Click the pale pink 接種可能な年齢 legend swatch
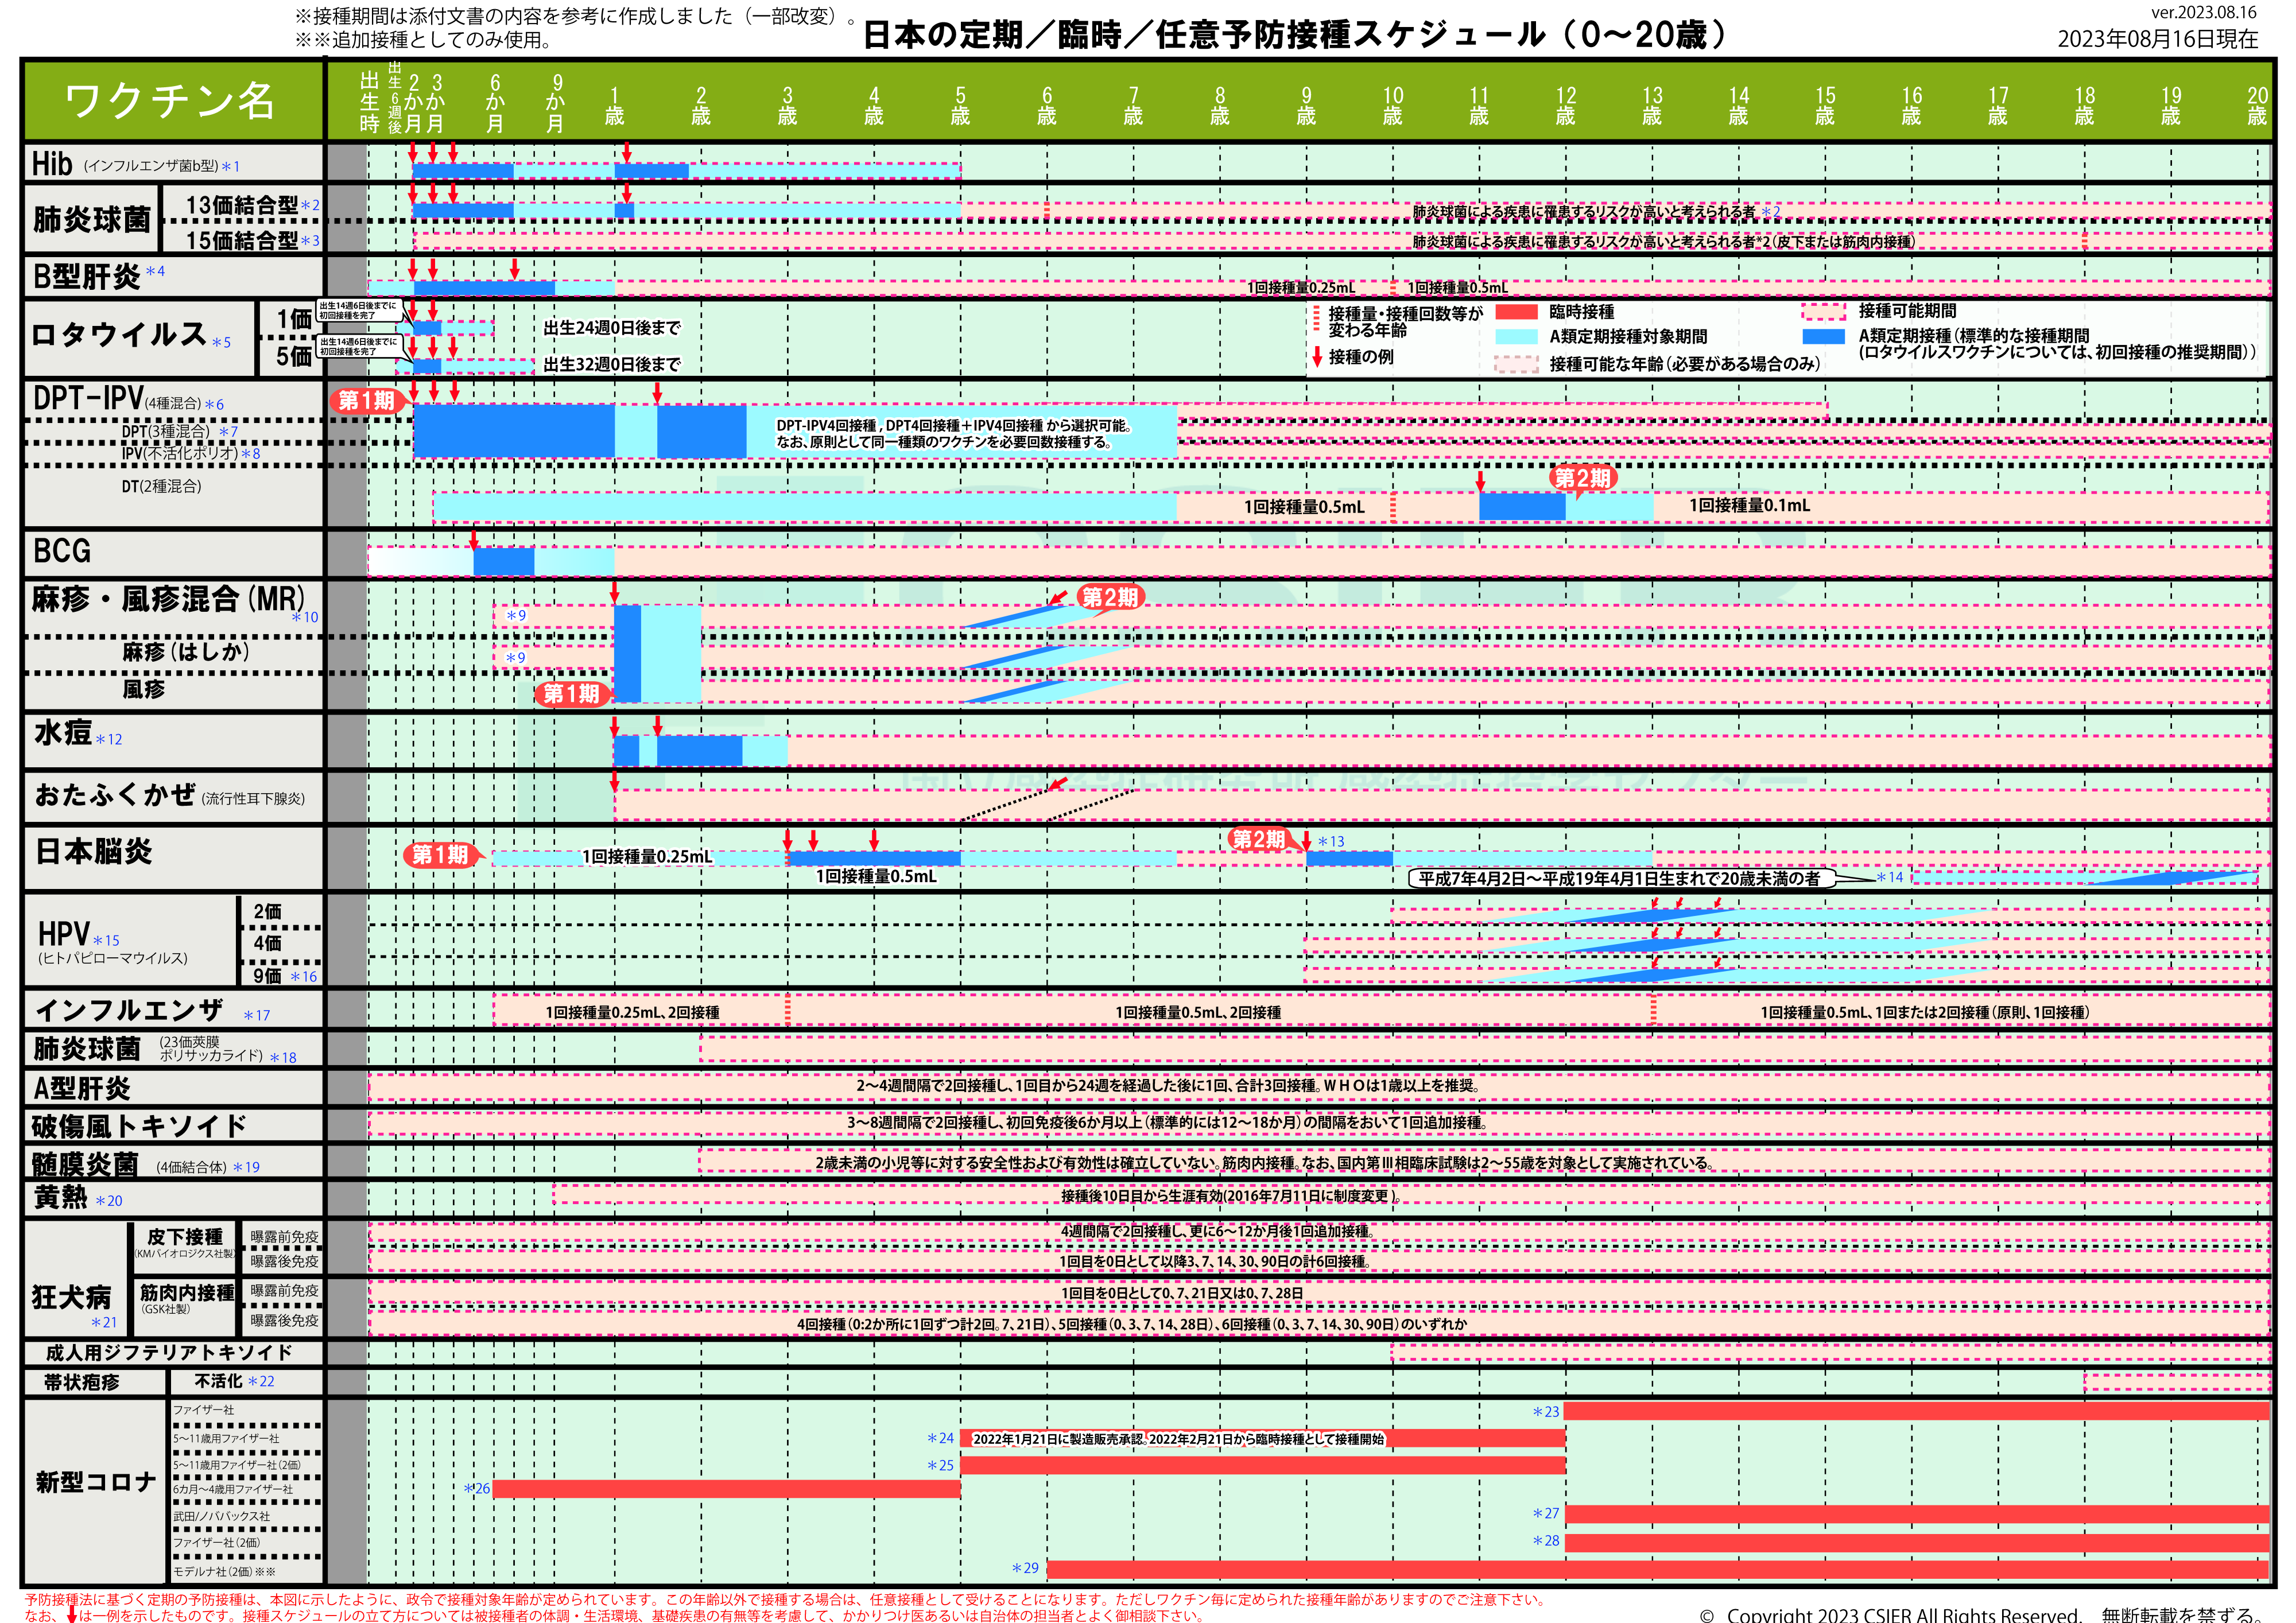The image size is (2296, 1623). [1516, 364]
